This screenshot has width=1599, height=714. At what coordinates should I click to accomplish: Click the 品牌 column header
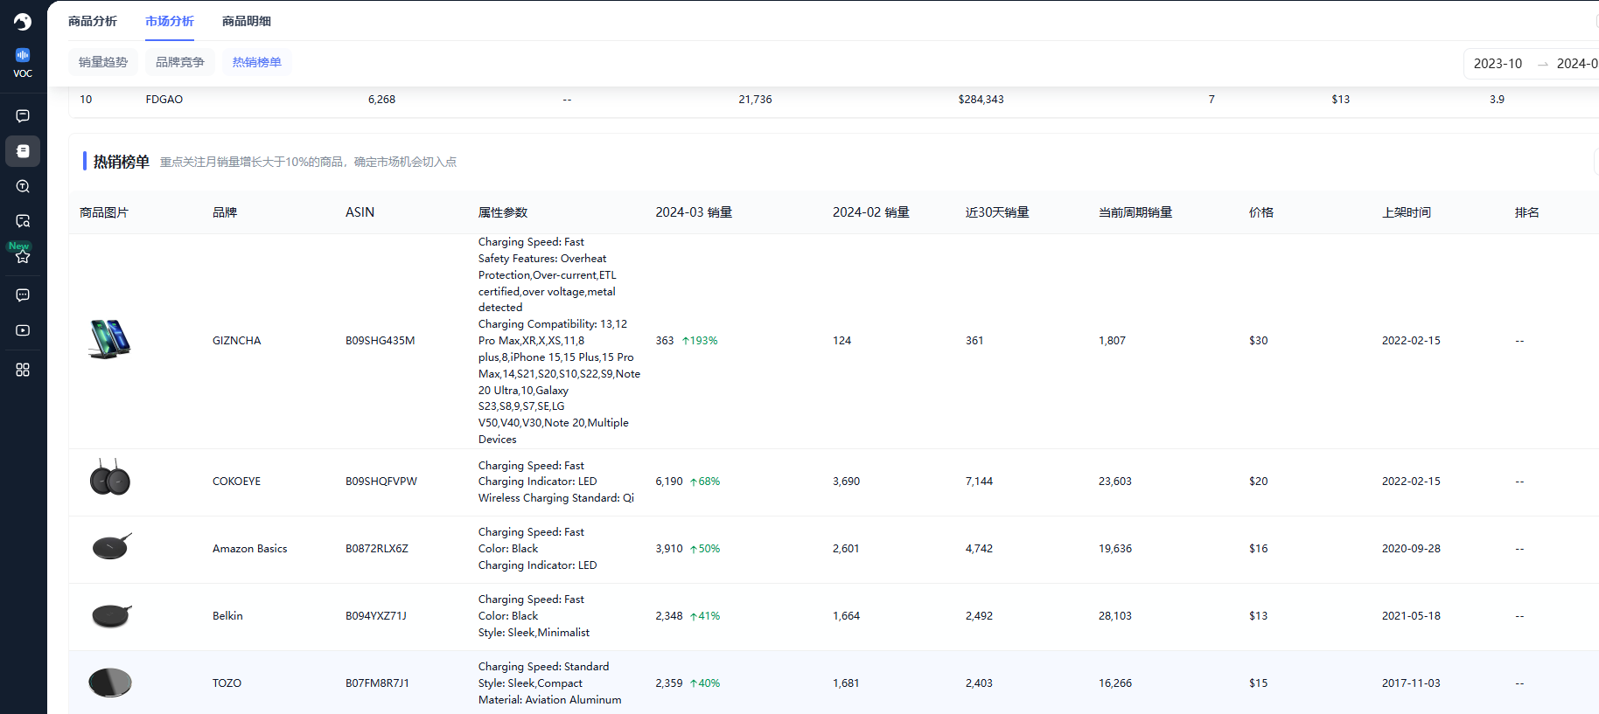225,212
